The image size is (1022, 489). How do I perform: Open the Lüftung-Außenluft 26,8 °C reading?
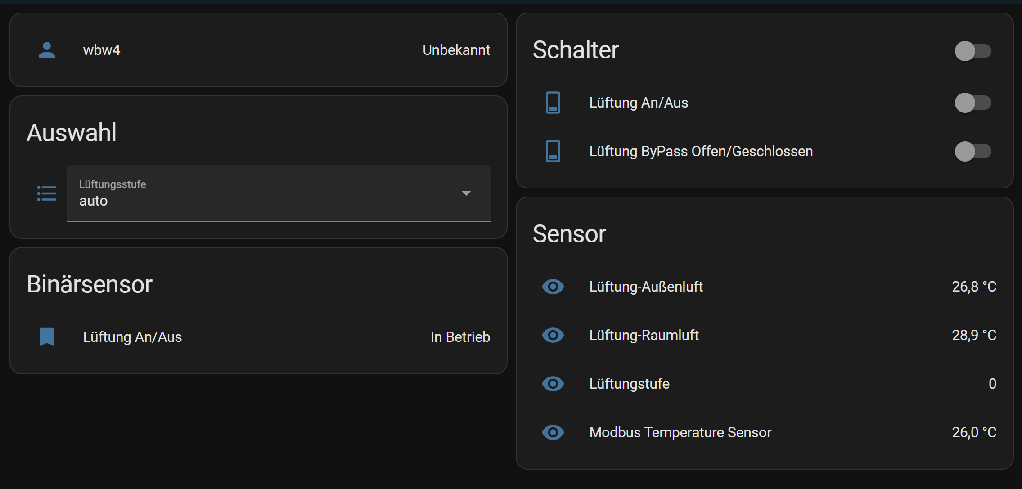point(974,287)
